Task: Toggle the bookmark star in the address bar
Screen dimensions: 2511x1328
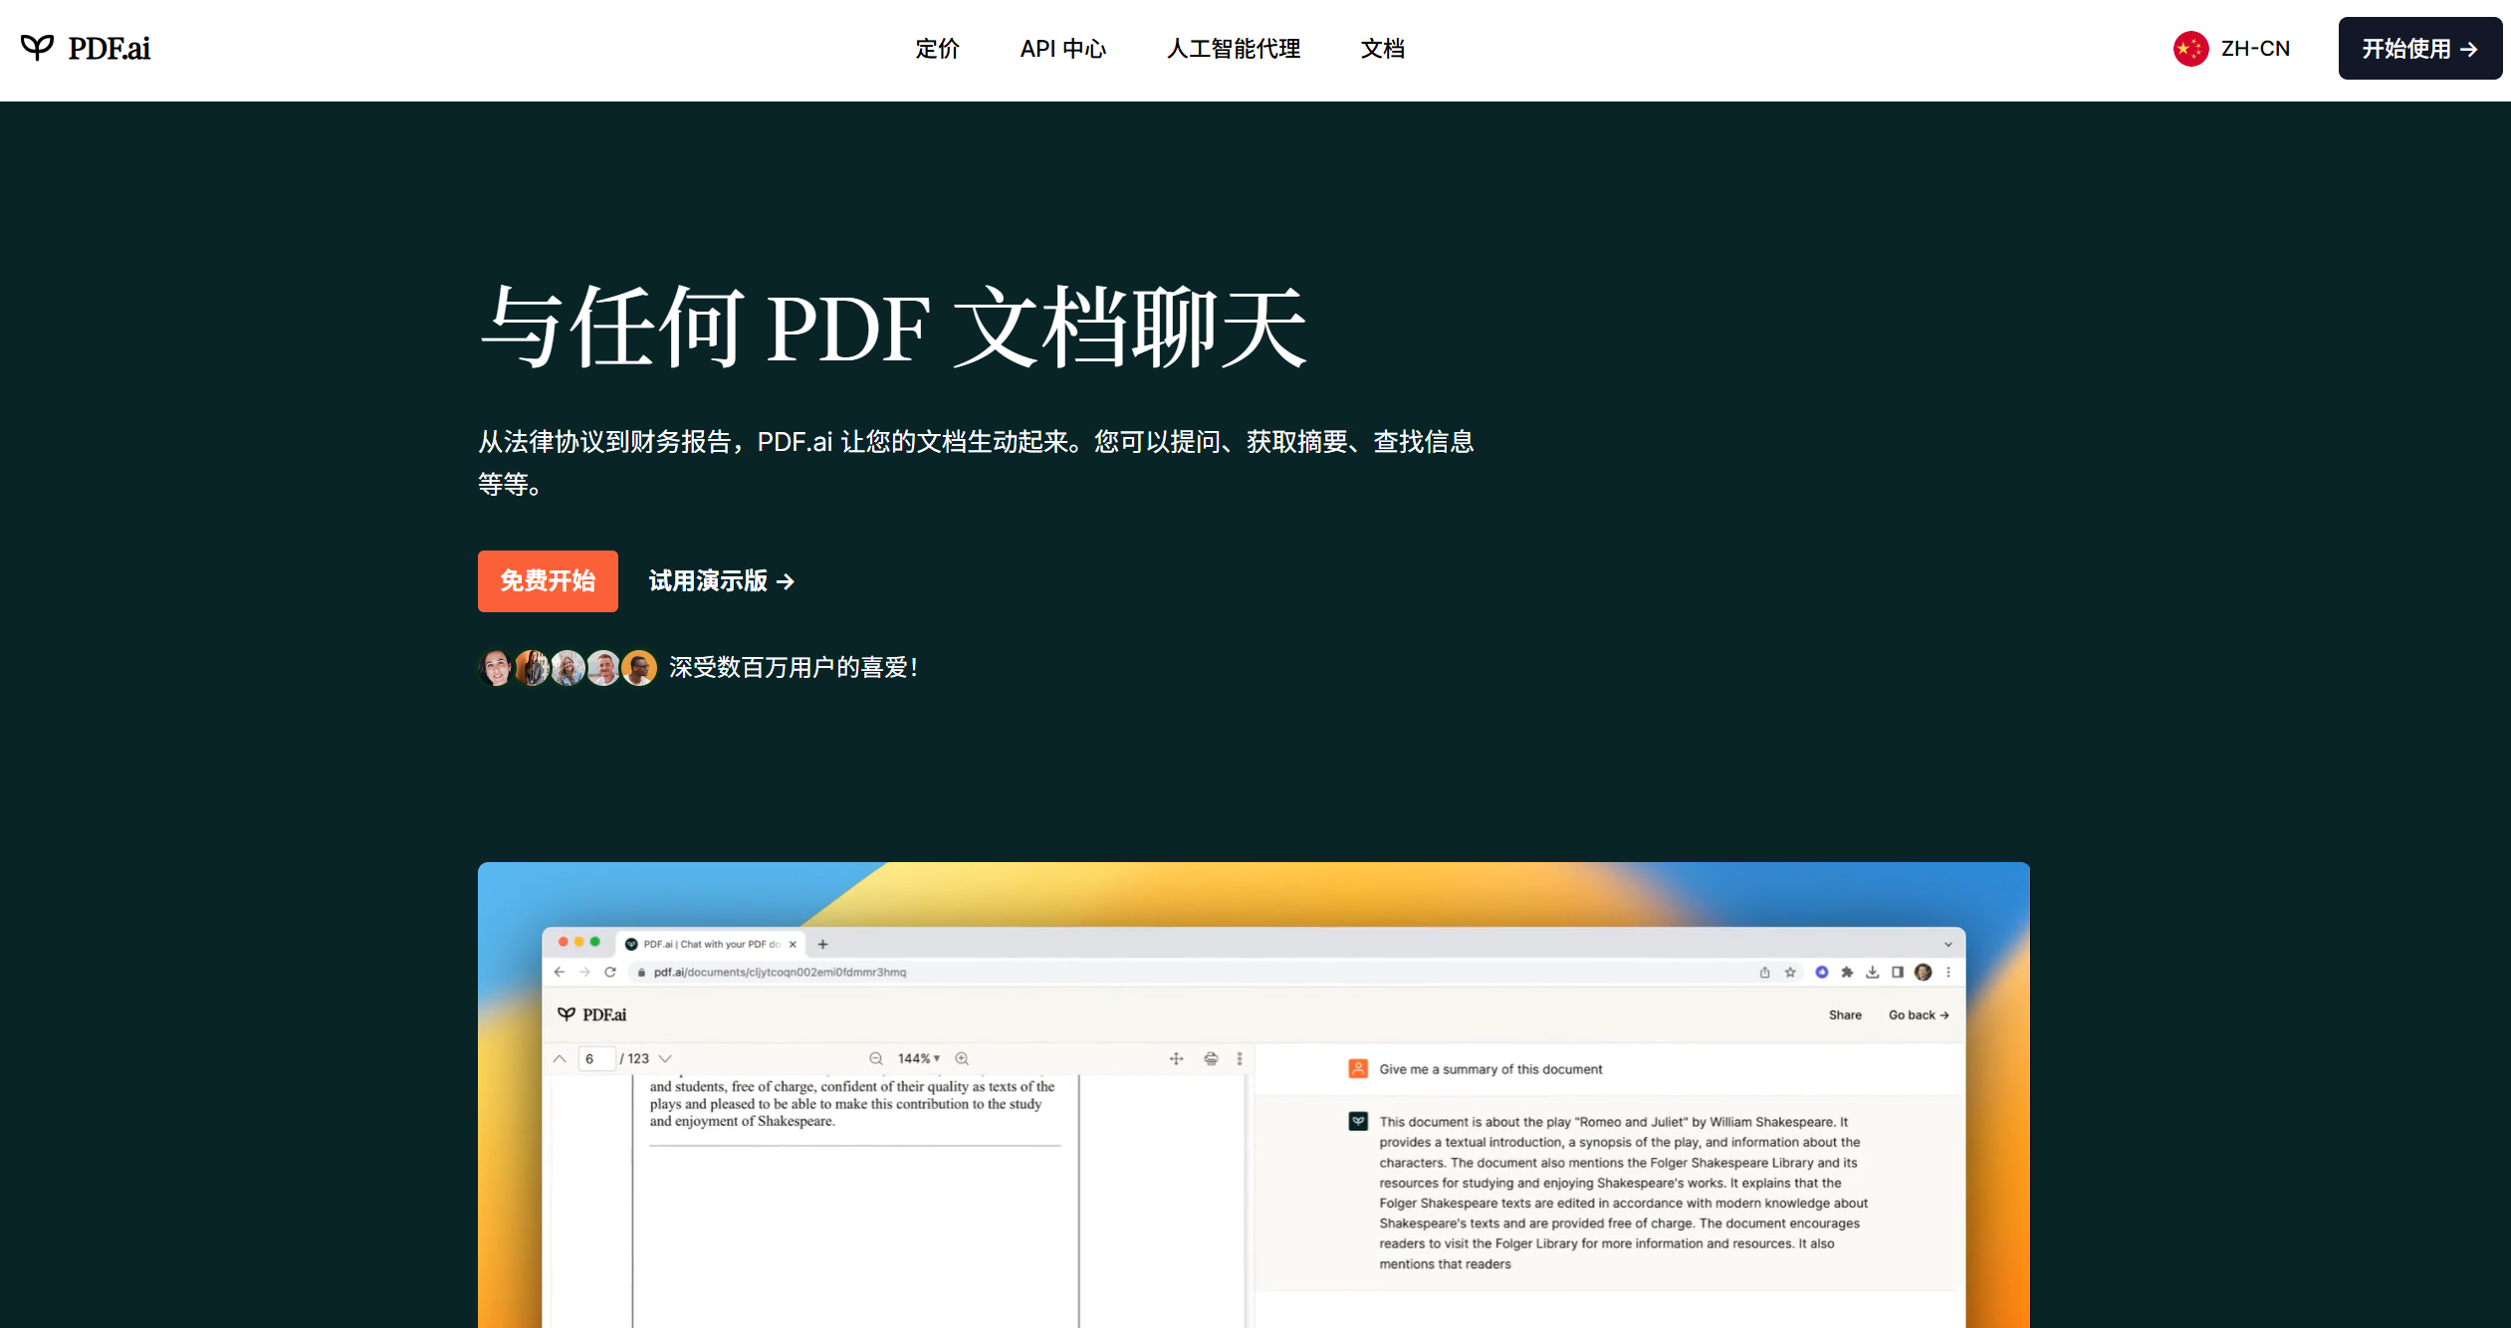Action: (x=1790, y=973)
